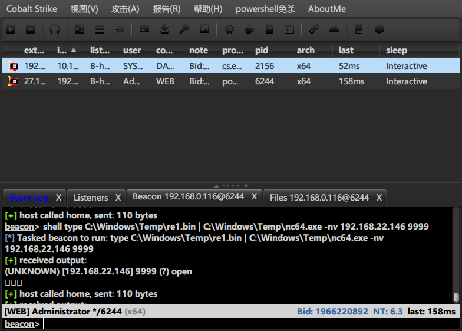Viewport: 462px width, 331px height.
Task: Click the terminal scripted web delivery icon
Action: [x=289, y=30]
